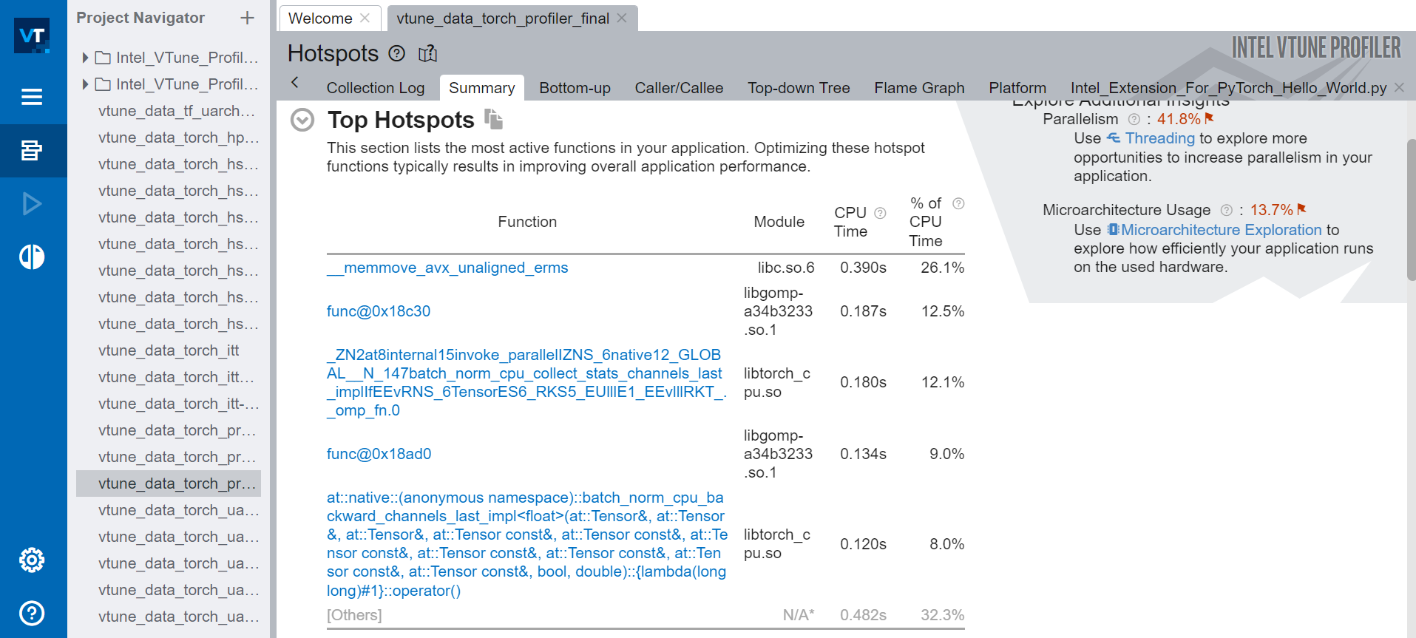Follow the Threading analysis link
Screen dimensions: 1416x638
click(x=1159, y=138)
